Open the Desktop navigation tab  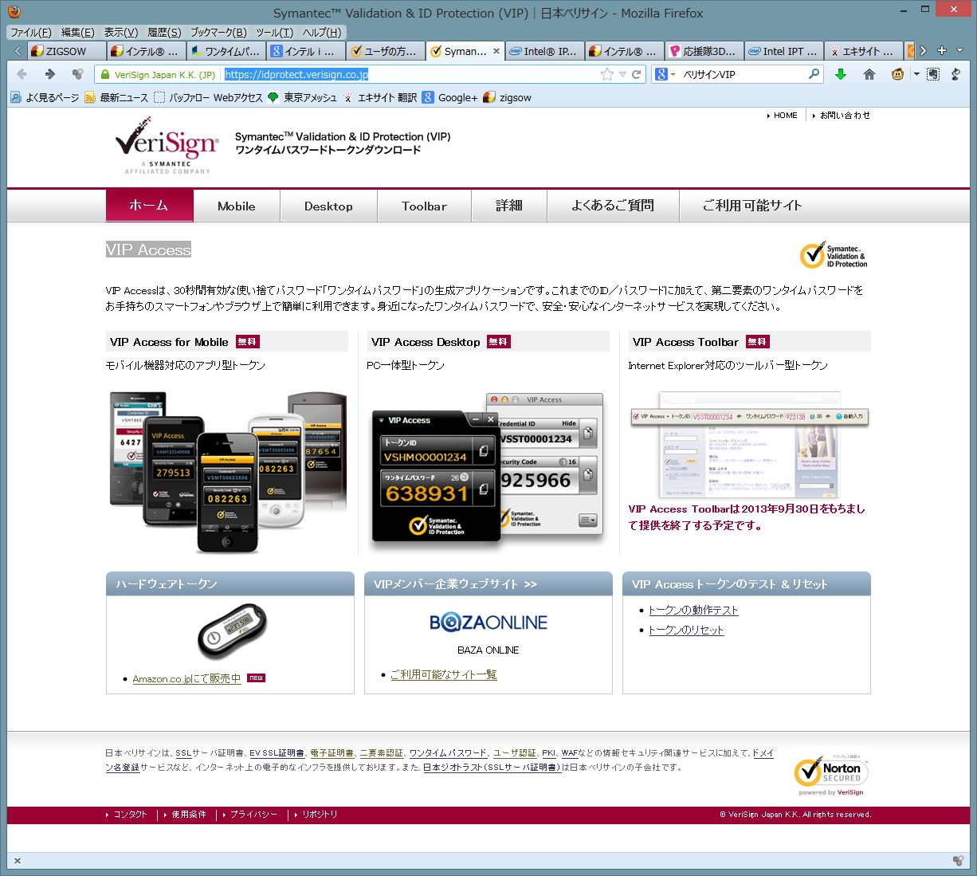(x=328, y=206)
